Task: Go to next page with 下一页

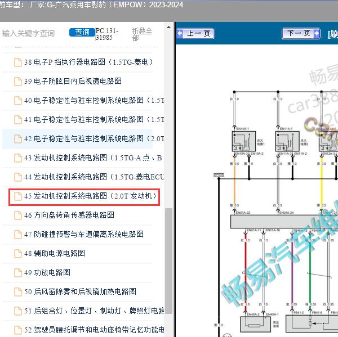Action: tap(301, 33)
